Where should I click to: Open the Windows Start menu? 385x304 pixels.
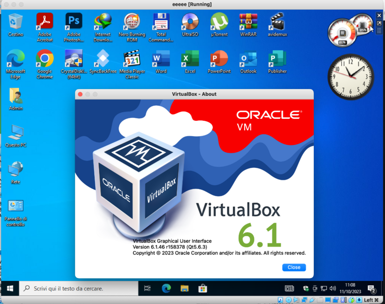pyautogui.click(x=10, y=288)
